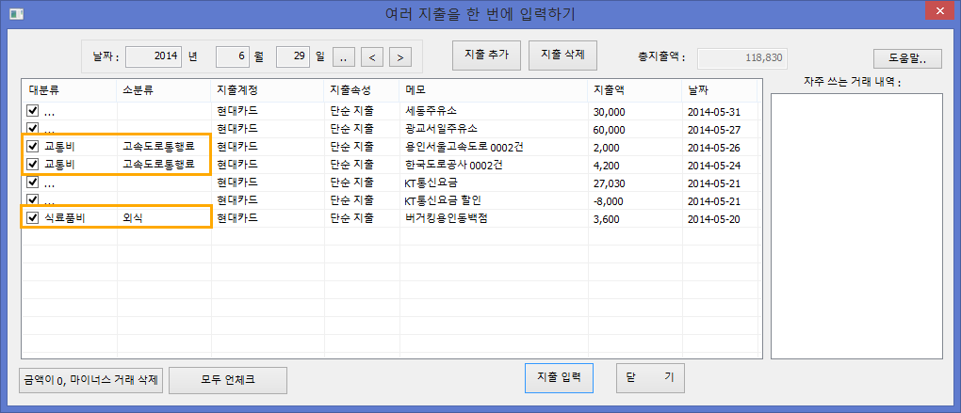Image resolution: width=961 pixels, height=413 pixels.
Task: Click the year input field showing 2014
Action: tap(154, 56)
